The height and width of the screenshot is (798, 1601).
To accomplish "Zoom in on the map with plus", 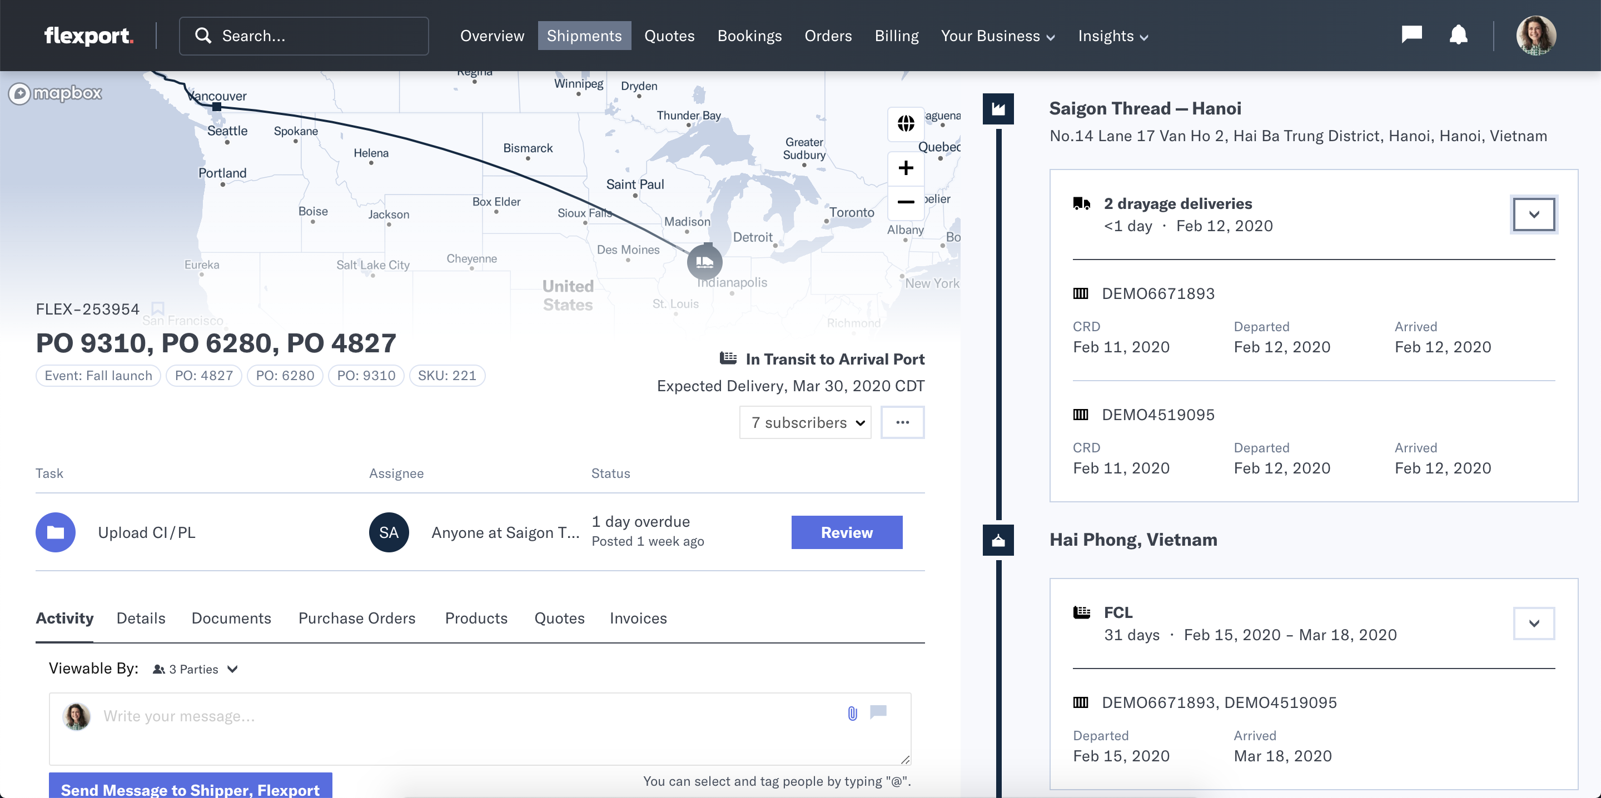I will click(x=906, y=168).
